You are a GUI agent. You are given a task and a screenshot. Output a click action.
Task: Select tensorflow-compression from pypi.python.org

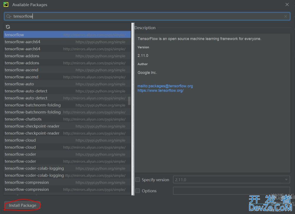point(67,182)
